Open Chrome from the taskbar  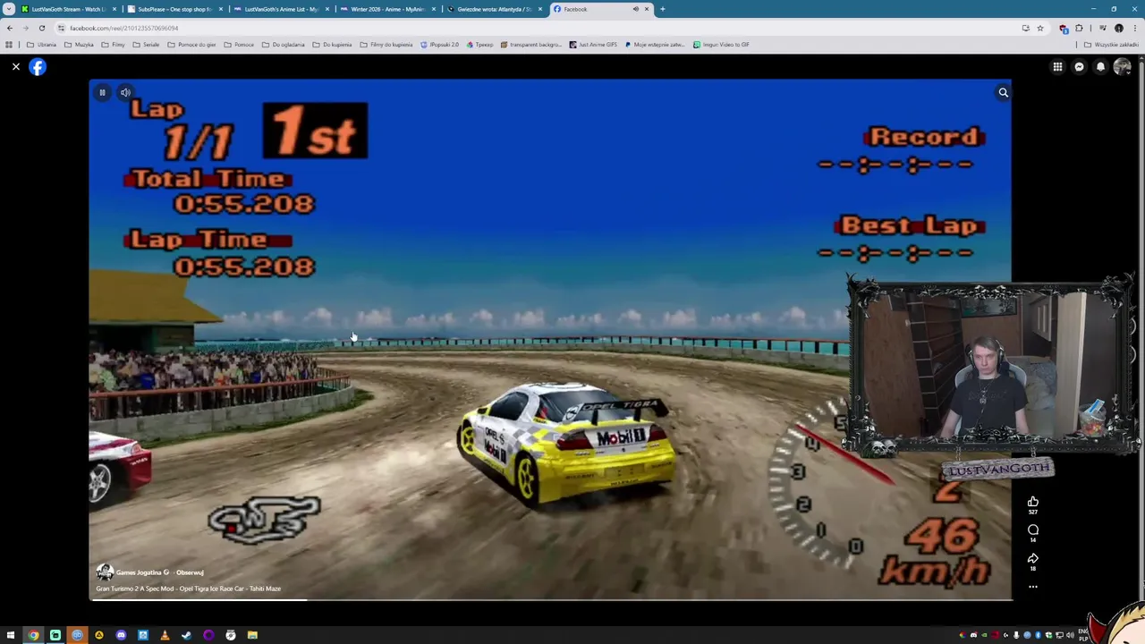(x=33, y=635)
